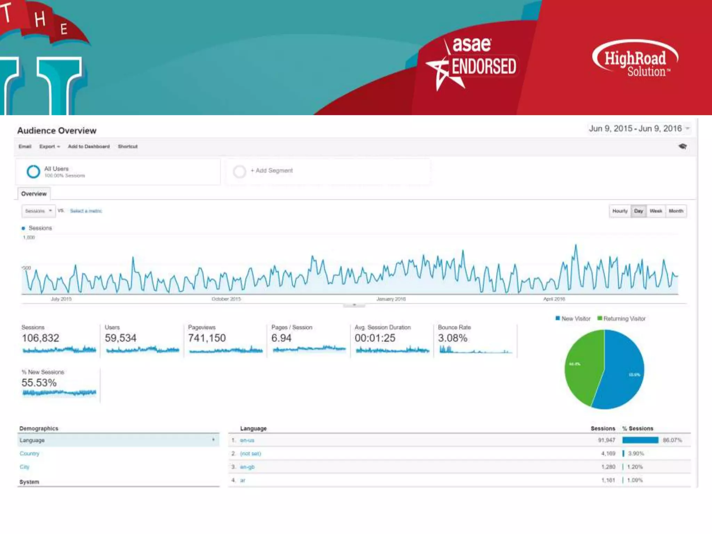Click the Add Segment empty circle icon
712x534 pixels.
tap(240, 171)
